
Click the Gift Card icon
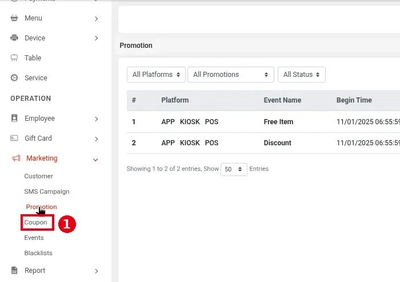(14, 138)
